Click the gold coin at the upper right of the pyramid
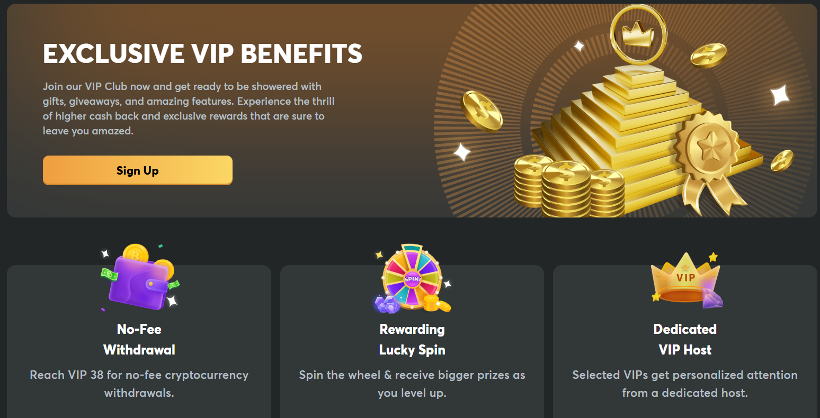This screenshot has height=418, width=820. [709, 55]
